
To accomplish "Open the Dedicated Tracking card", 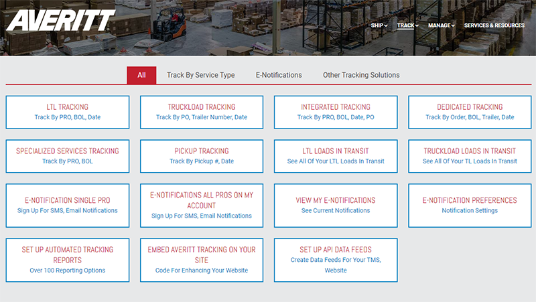I will 470,112.
